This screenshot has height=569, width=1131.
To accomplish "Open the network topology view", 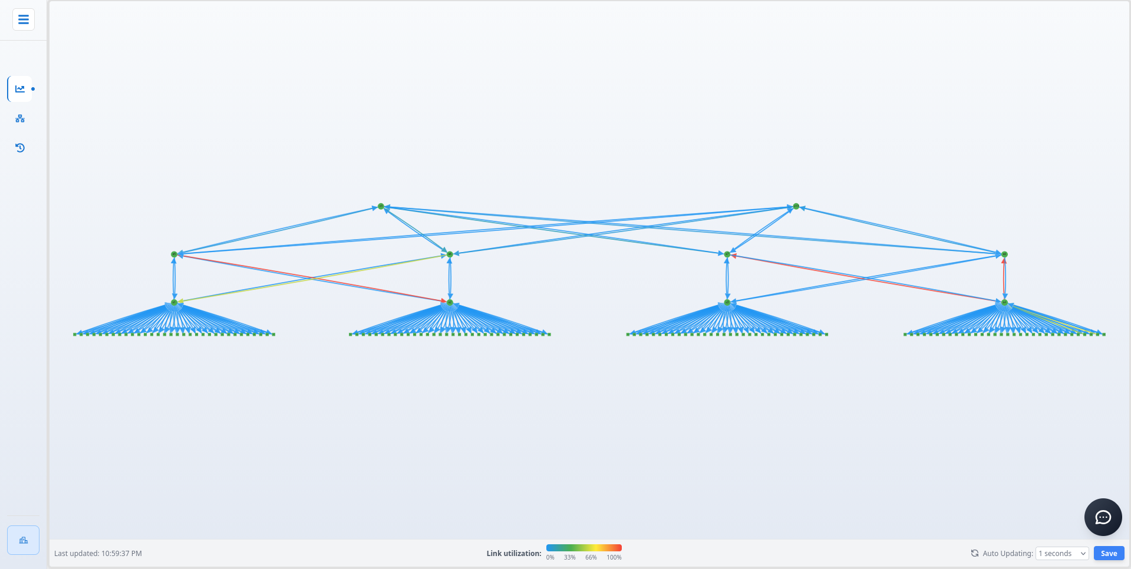I will coord(19,118).
